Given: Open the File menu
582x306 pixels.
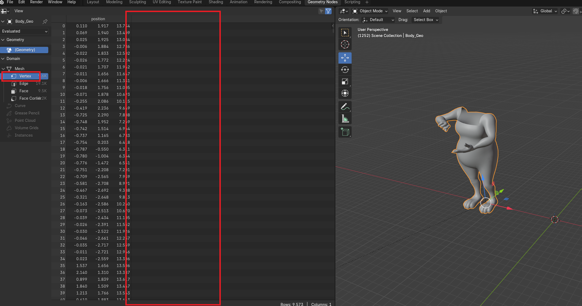Looking at the screenshot, I should (10, 2).
